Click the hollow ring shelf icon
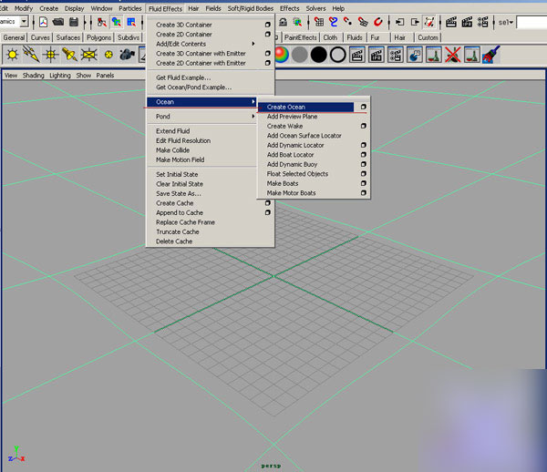Screen dimensions: 547x472 click(337, 55)
